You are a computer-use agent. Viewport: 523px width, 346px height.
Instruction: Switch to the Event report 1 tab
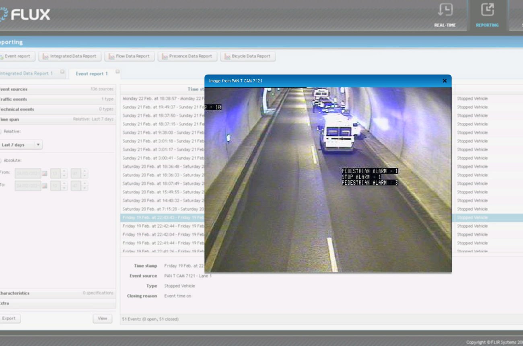[x=92, y=74]
